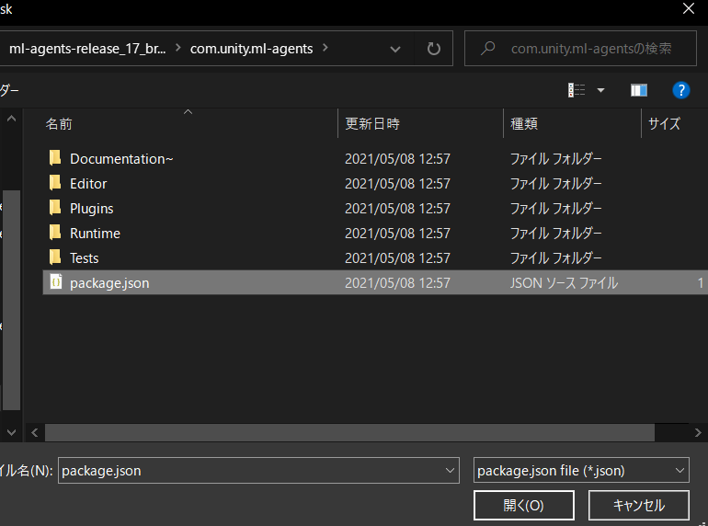Select the Editor folder icon
This screenshot has height=526, width=708.
(55, 183)
